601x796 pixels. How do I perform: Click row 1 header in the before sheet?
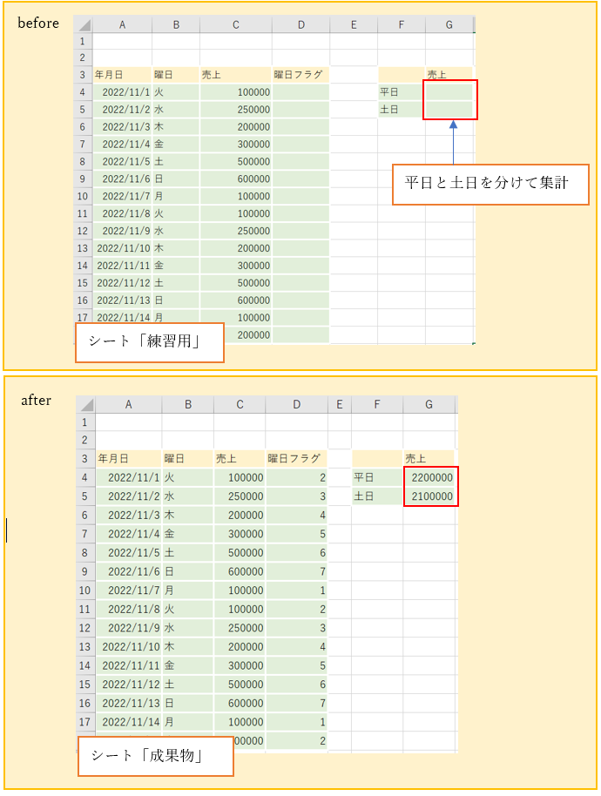pos(83,41)
